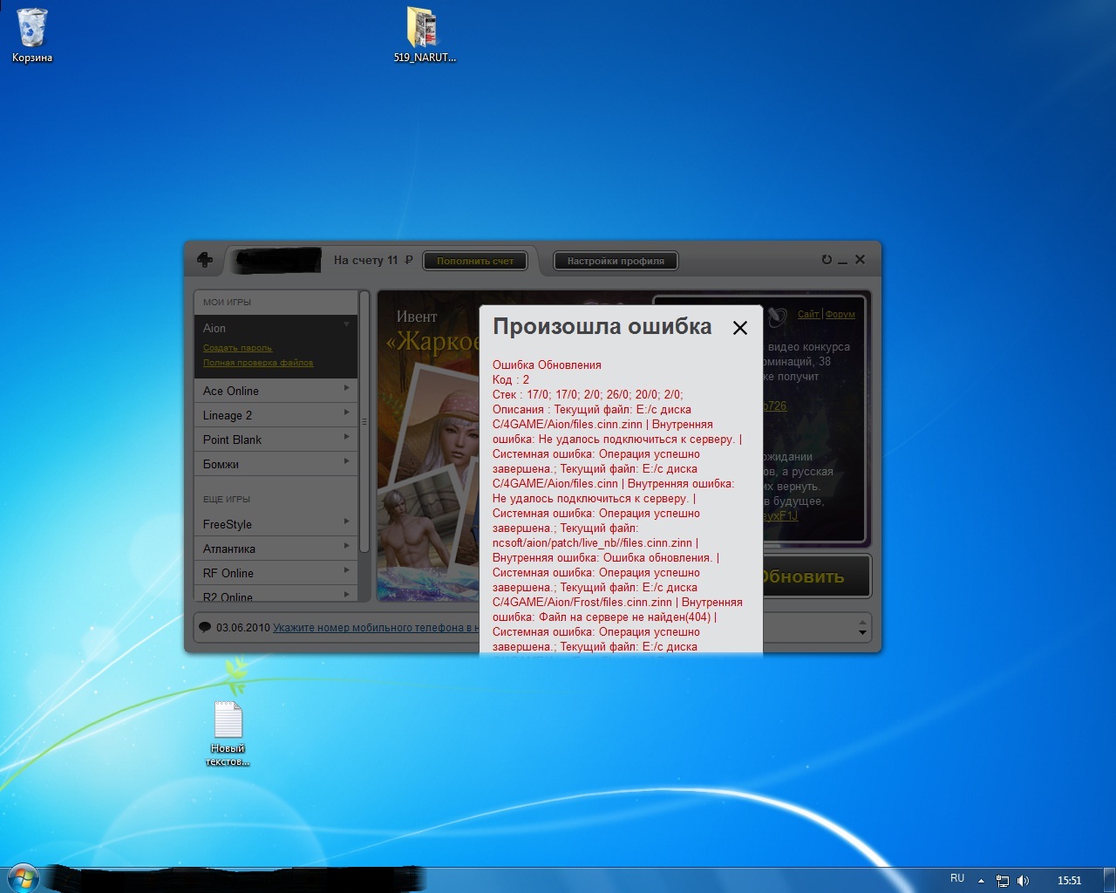Click the Windows Start orb
1116x893 pixels.
22,877
